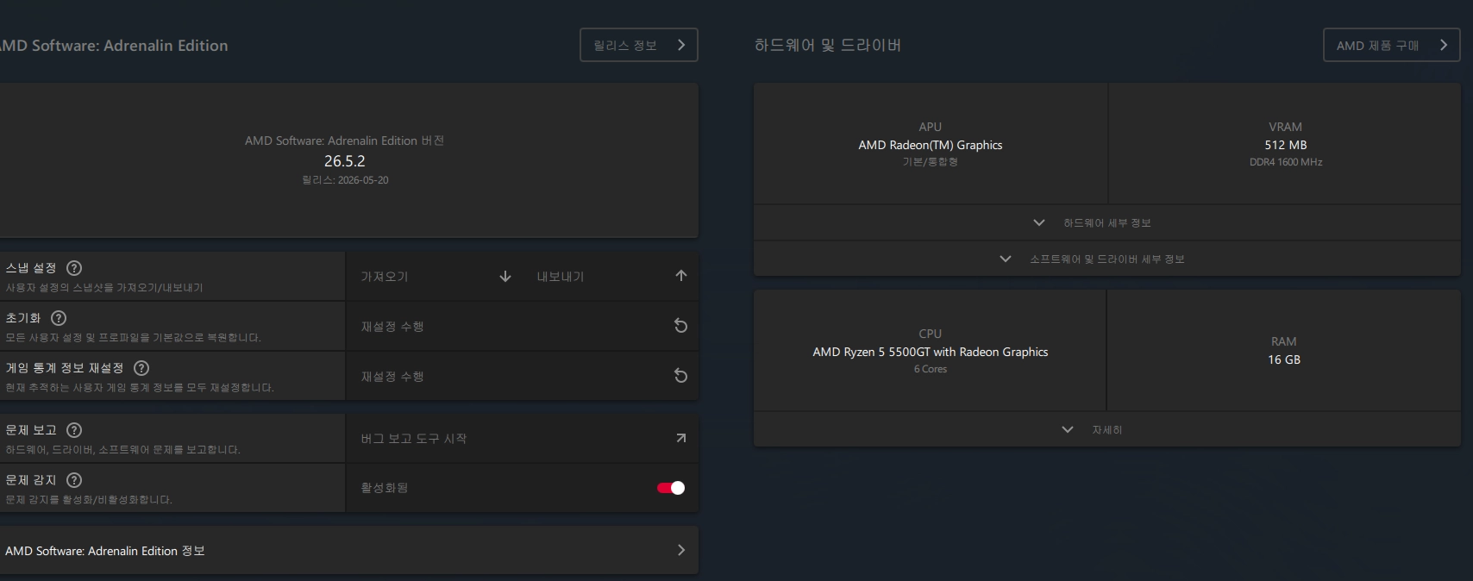Click the AMD 제품 구매 button
The height and width of the screenshot is (581, 1473).
coord(1391,45)
